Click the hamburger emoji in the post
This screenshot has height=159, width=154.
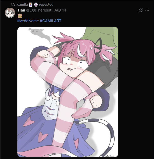20,16
